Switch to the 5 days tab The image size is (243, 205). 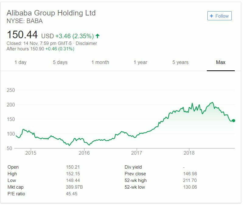point(60,62)
